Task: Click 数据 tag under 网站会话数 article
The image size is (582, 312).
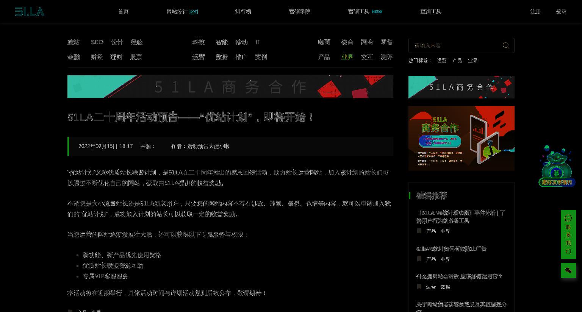Action: (445, 287)
